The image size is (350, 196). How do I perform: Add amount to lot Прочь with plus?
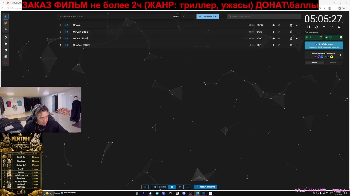273,25
